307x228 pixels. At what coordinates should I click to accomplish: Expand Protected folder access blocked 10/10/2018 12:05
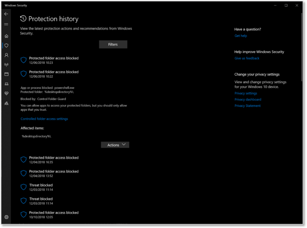[54, 215]
